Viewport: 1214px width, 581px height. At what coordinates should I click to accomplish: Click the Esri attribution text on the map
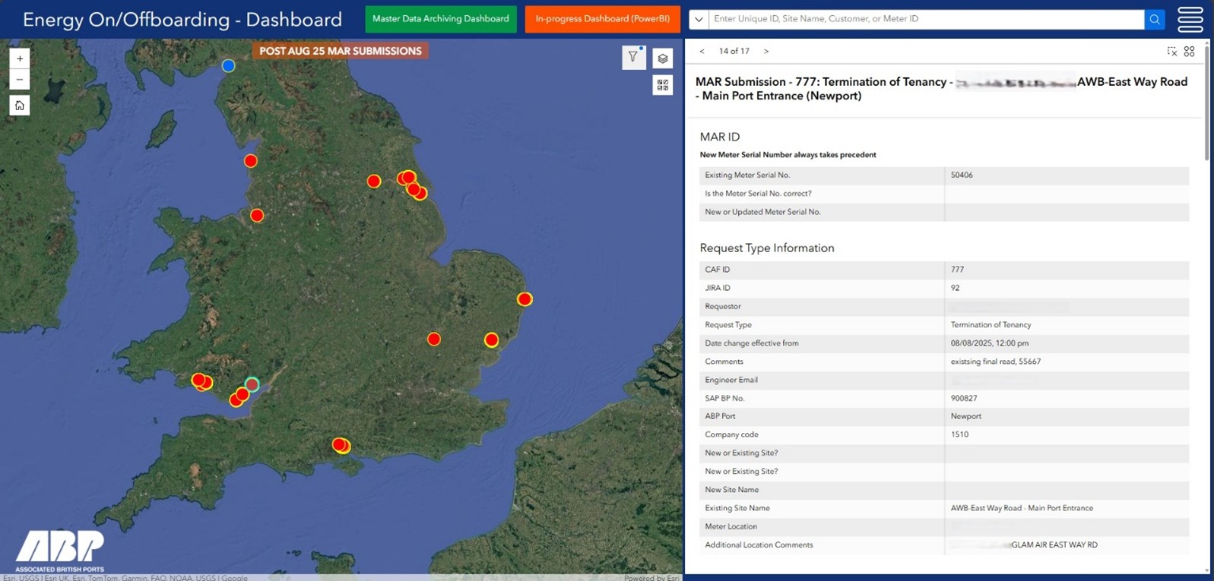(125, 577)
